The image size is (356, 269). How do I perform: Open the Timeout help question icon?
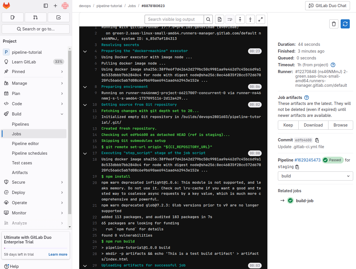tap(333, 65)
